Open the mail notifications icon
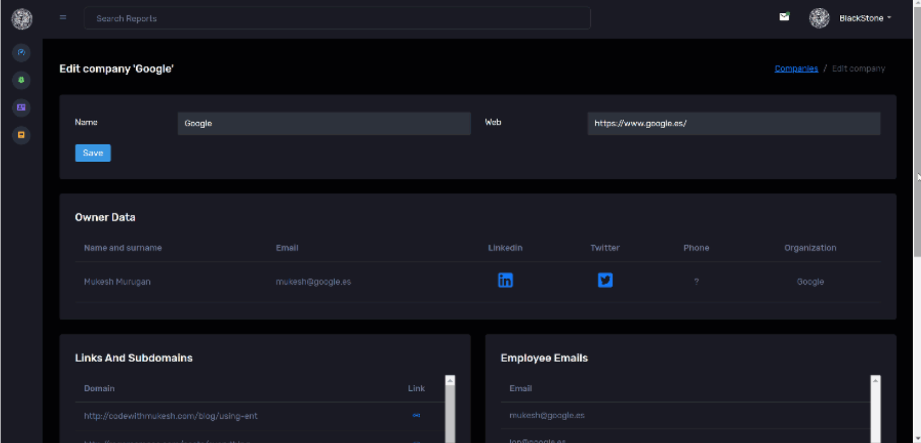921x443 pixels. (x=784, y=17)
